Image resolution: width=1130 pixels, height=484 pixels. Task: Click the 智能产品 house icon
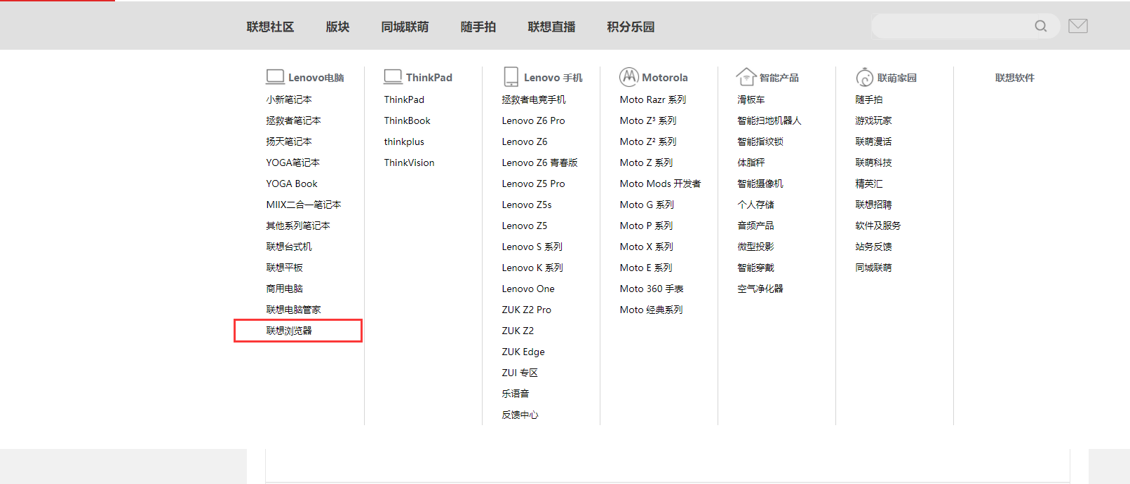coord(746,77)
